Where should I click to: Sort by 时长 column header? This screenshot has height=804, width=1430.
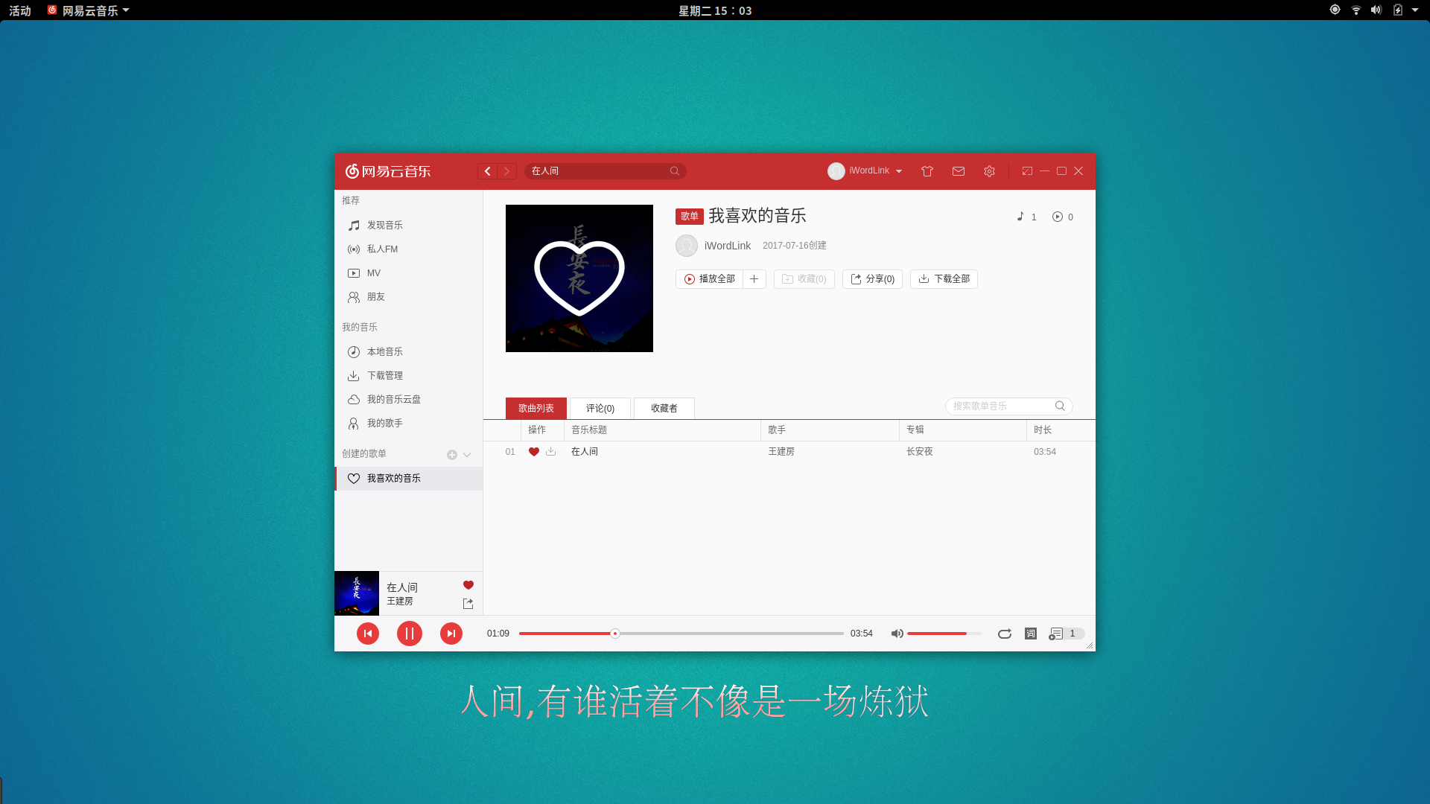click(x=1061, y=430)
